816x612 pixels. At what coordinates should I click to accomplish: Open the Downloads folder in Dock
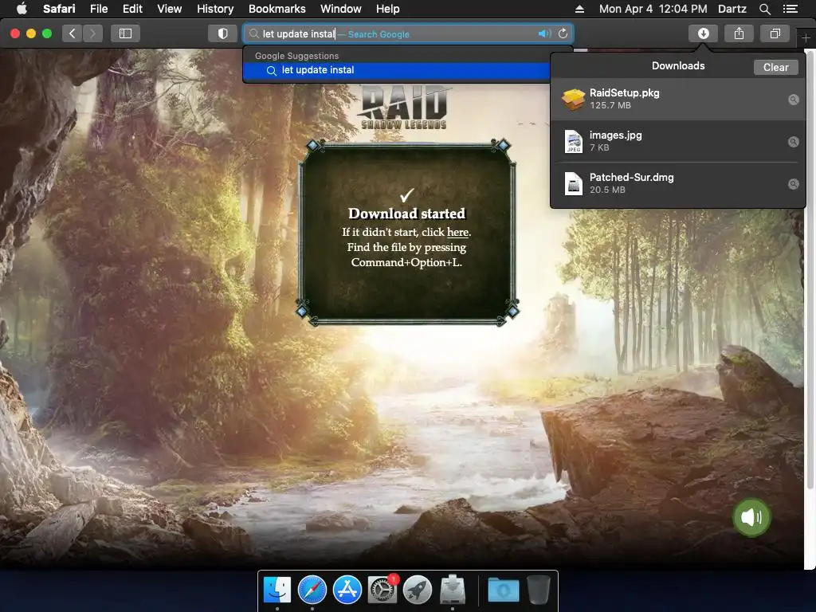pyautogui.click(x=504, y=590)
